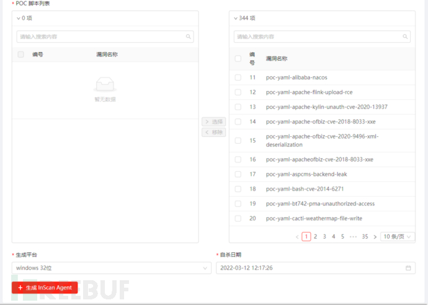Go to page 5
The image size is (428, 305).
tap(342, 237)
